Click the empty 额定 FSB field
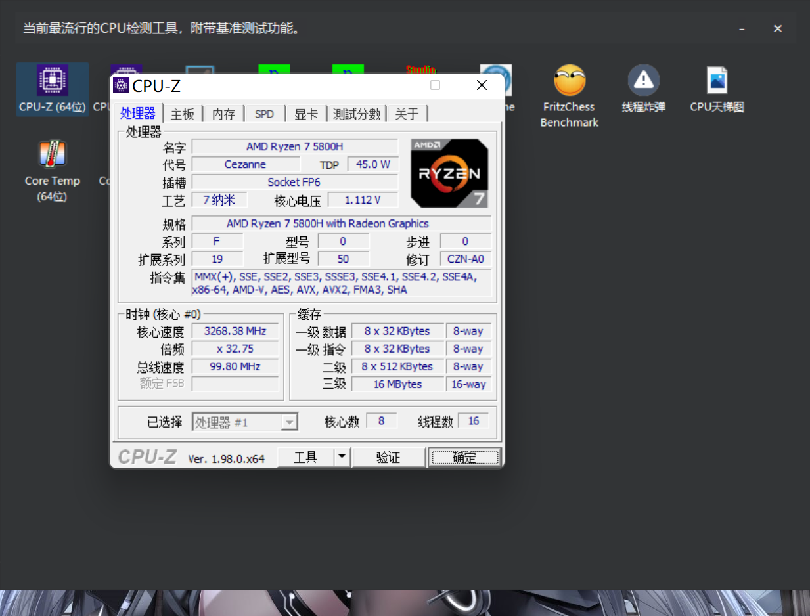810x616 pixels. point(235,384)
